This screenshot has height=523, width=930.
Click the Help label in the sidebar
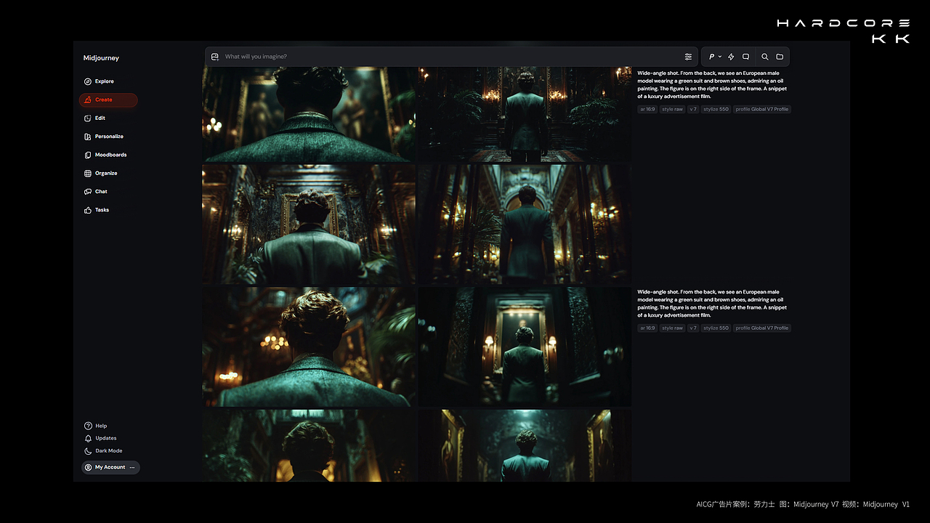tap(101, 426)
